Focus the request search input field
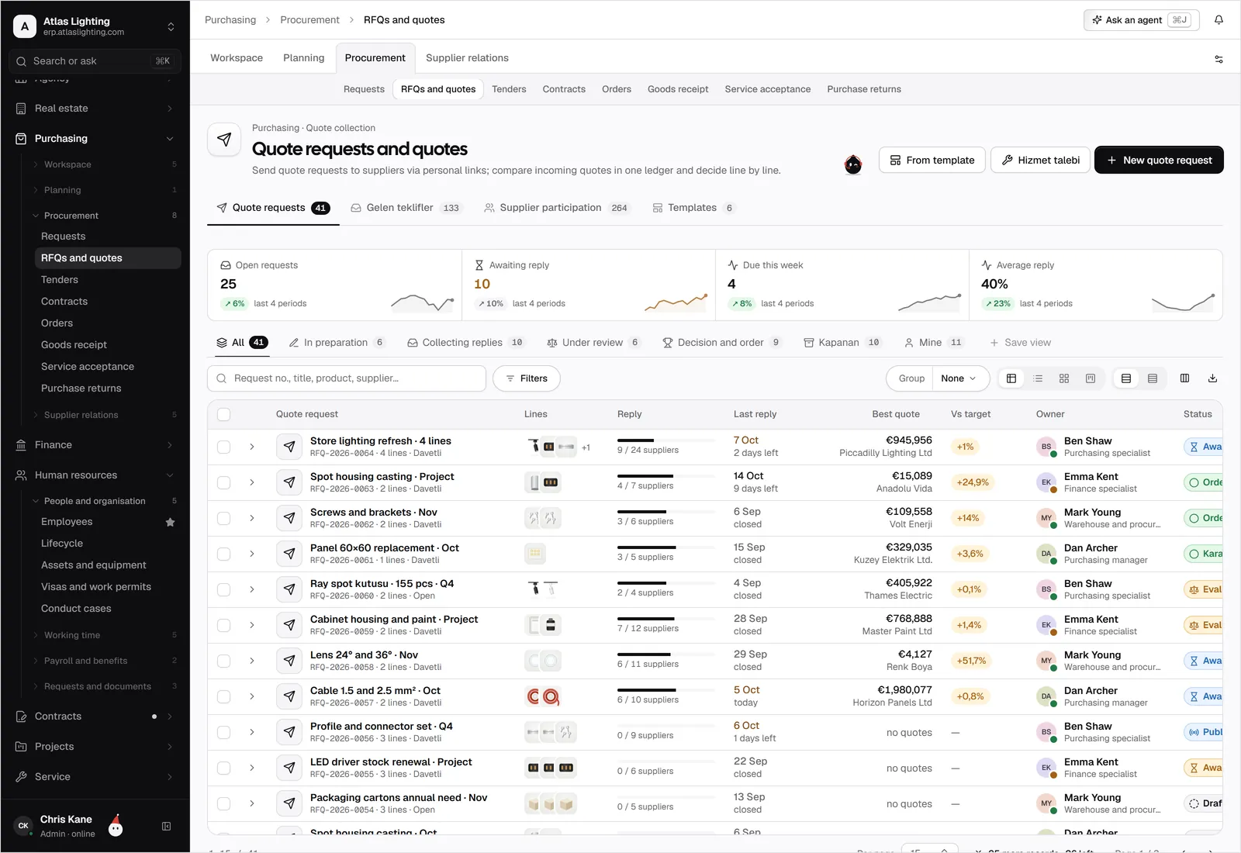Image resolution: width=1241 pixels, height=853 pixels. tap(347, 378)
